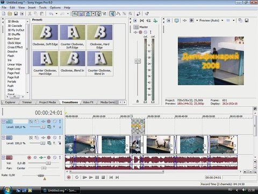Open the Insert menu
Image resolution: width=258 pixels, height=194 pixels.
[32, 8]
